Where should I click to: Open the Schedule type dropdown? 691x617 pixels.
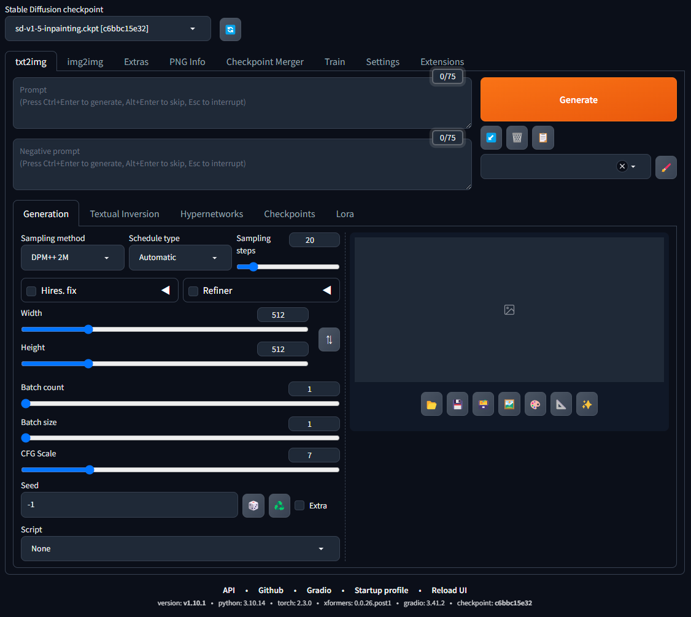click(x=180, y=258)
